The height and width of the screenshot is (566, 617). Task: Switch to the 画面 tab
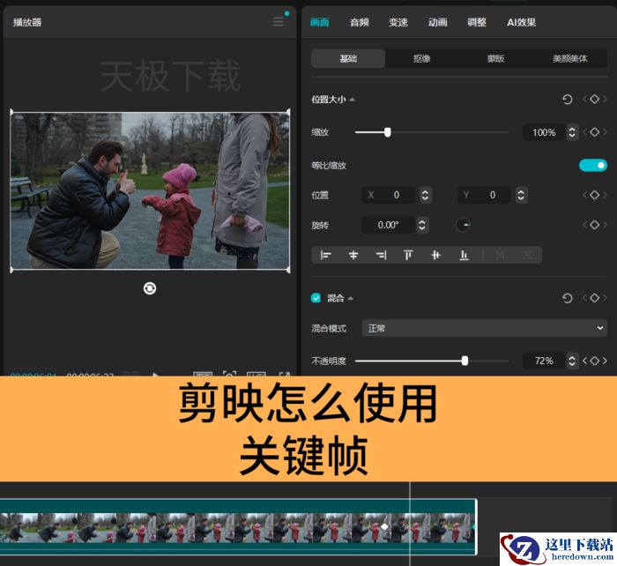point(319,22)
